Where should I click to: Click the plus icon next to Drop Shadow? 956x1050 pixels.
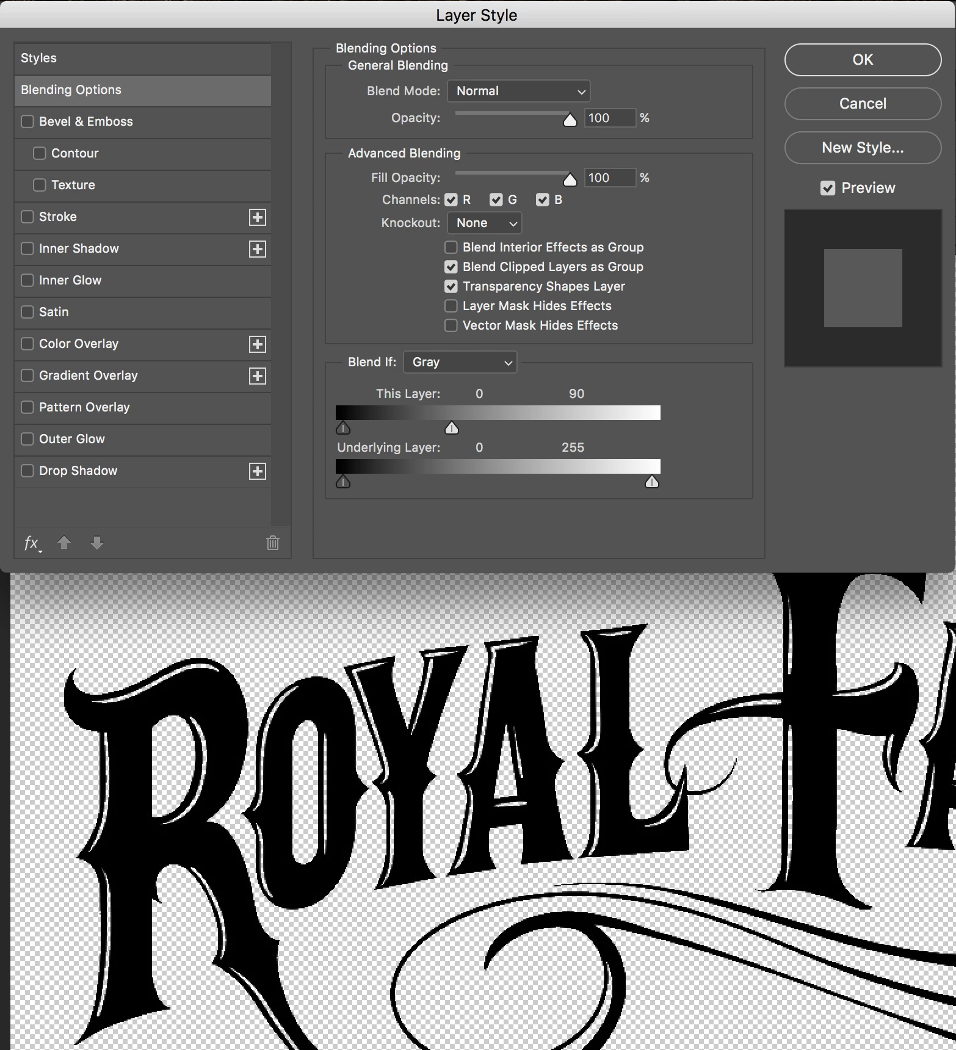point(258,471)
